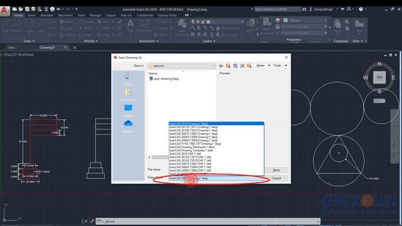Expand the Modify panel flyout
Viewport: 402px width, 226px height.
pos(90,41)
